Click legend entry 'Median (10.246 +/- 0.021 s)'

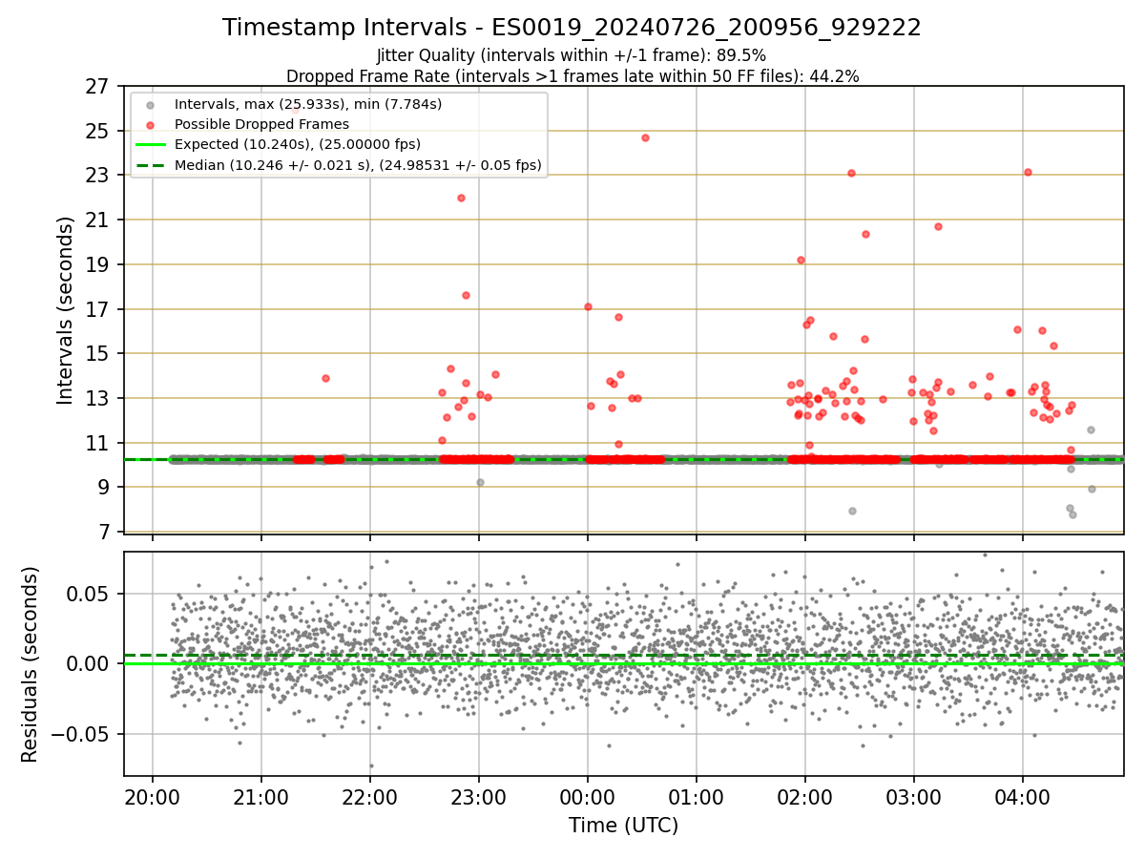(x=358, y=165)
